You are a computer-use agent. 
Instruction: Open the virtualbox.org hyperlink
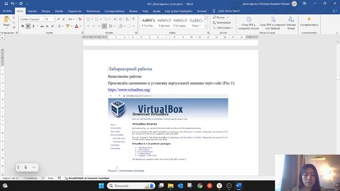tap(129, 90)
